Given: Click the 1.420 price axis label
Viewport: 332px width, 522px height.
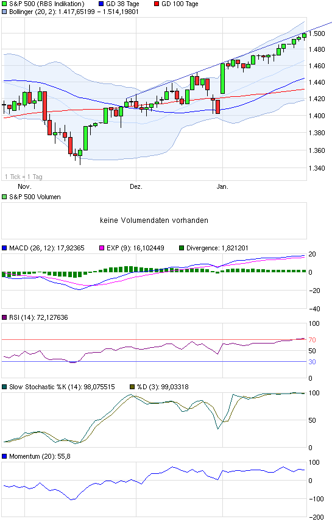Looking at the screenshot, I should (317, 99).
